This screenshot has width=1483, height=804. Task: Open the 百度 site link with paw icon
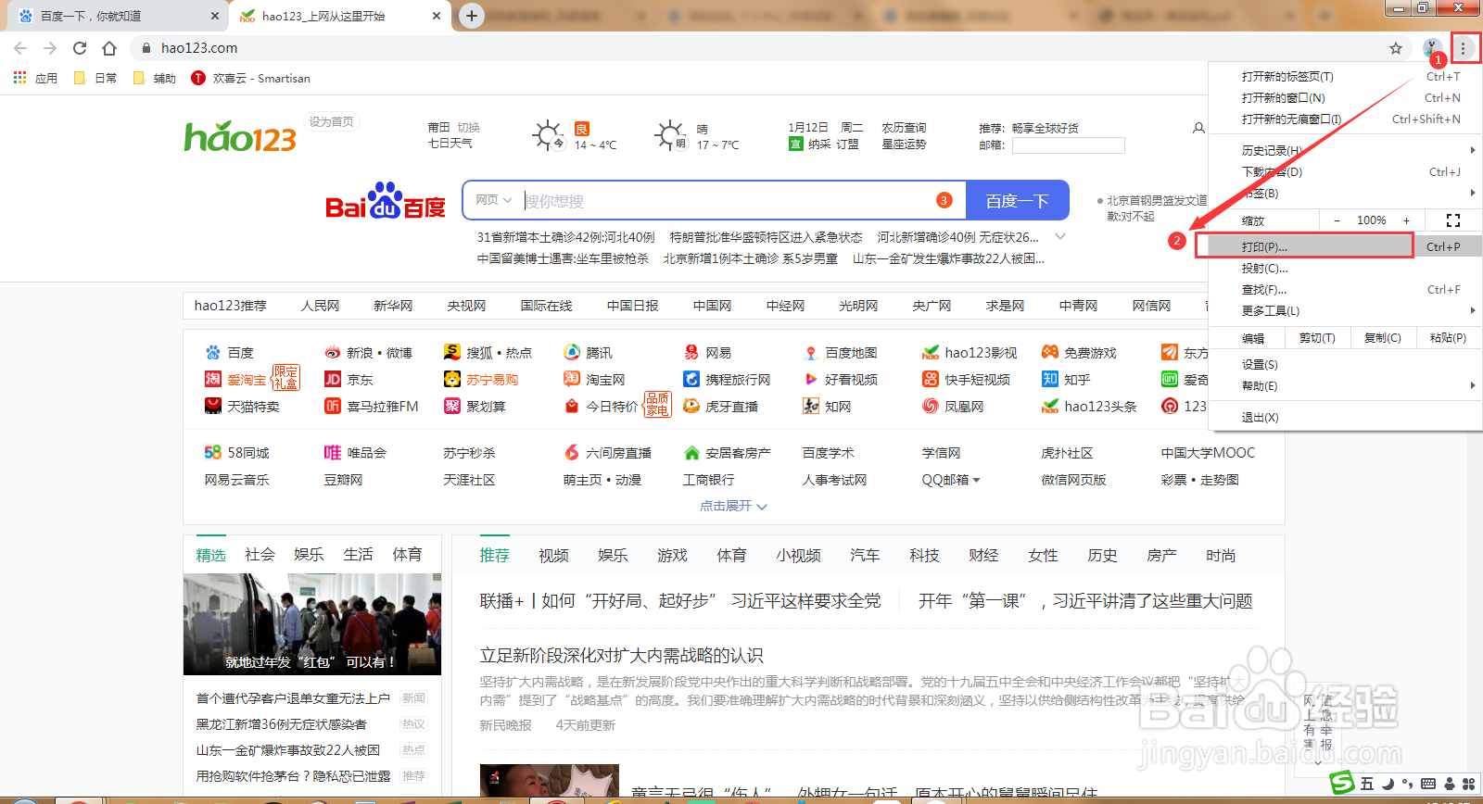[230, 353]
